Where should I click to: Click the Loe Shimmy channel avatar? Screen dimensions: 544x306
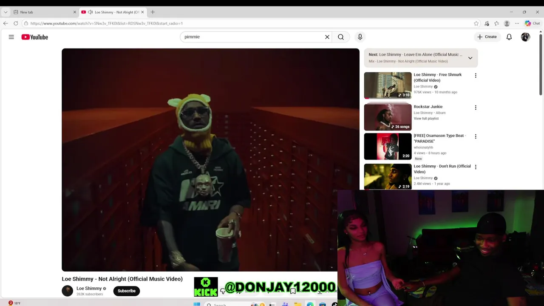coord(67,291)
